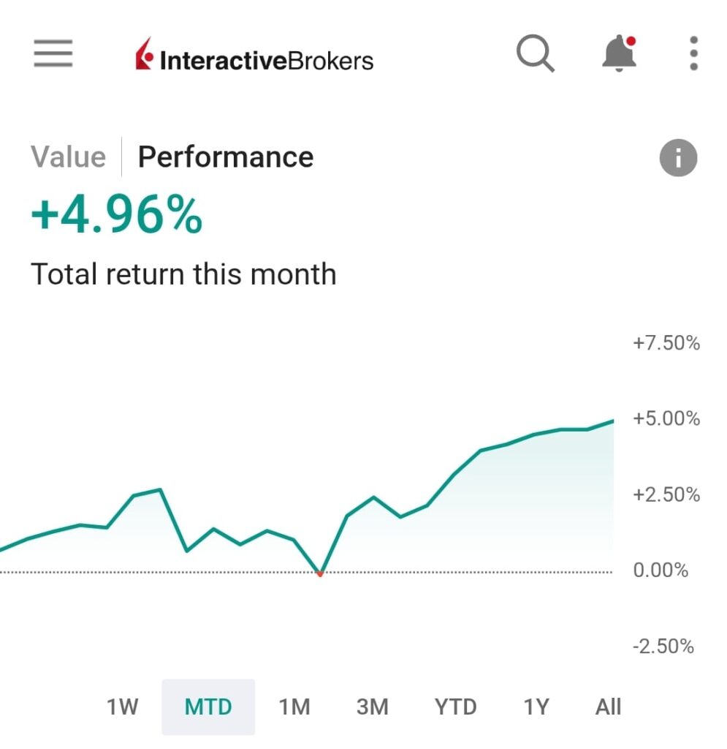This screenshot has width=727, height=749.
Task: Open search with the magnifier icon
Action: click(x=536, y=54)
